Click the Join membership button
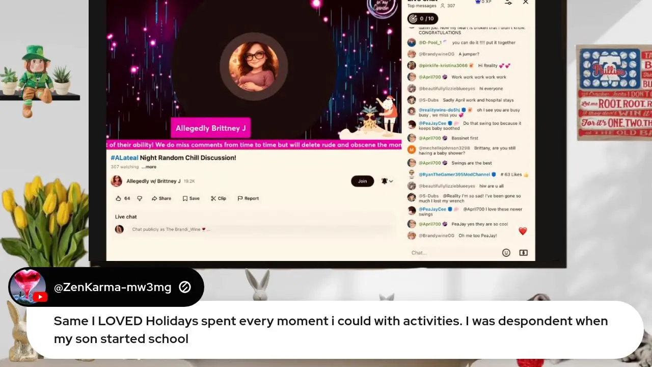The width and height of the screenshot is (652, 367). point(362,181)
